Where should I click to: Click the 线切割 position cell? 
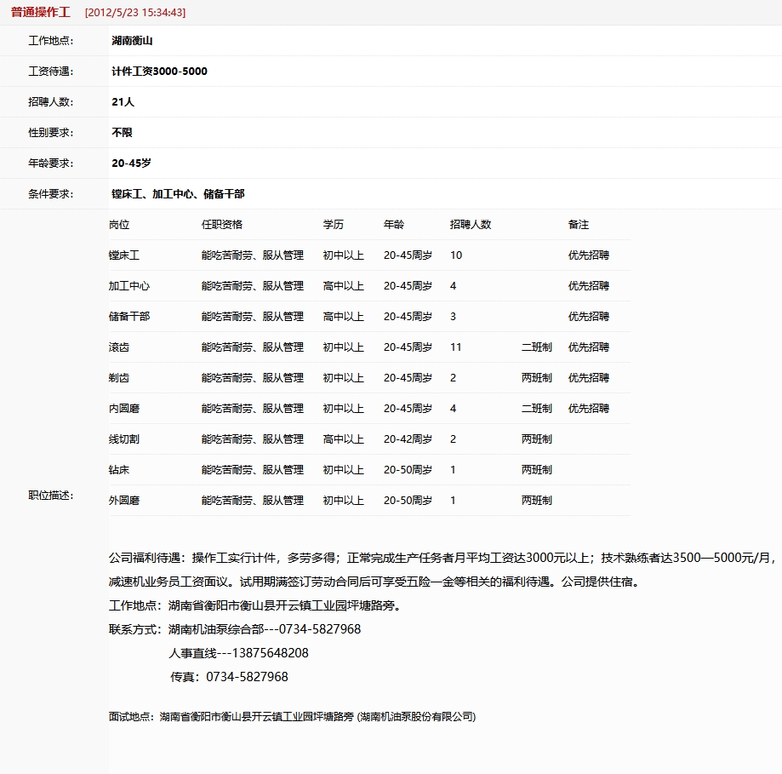pyautogui.click(x=124, y=439)
